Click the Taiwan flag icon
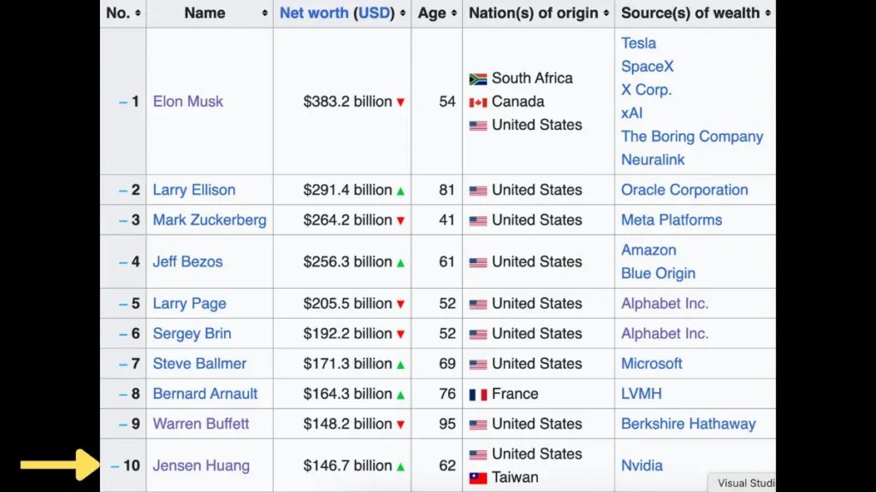This screenshot has height=492, width=876. pos(478,478)
